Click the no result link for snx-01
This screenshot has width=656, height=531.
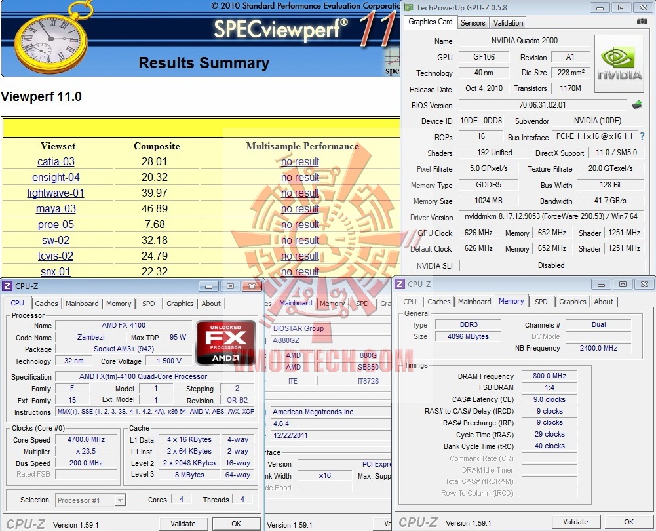pos(300,271)
